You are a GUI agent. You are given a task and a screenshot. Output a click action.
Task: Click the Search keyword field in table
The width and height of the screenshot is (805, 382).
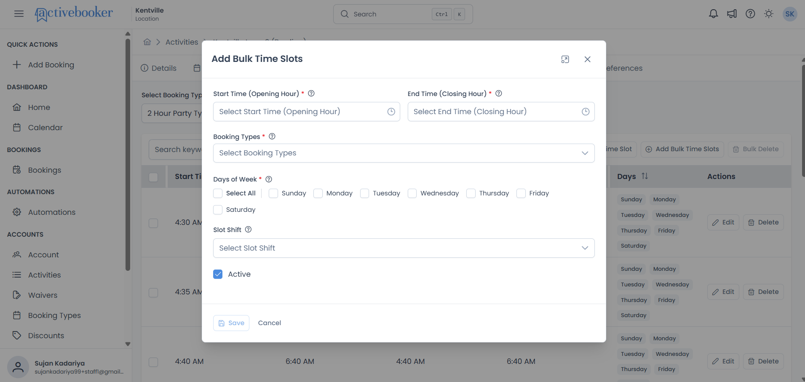point(175,150)
